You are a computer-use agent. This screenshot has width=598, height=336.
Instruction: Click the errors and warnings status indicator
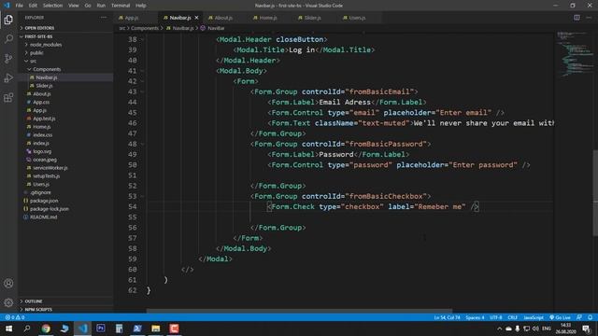tap(15, 317)
